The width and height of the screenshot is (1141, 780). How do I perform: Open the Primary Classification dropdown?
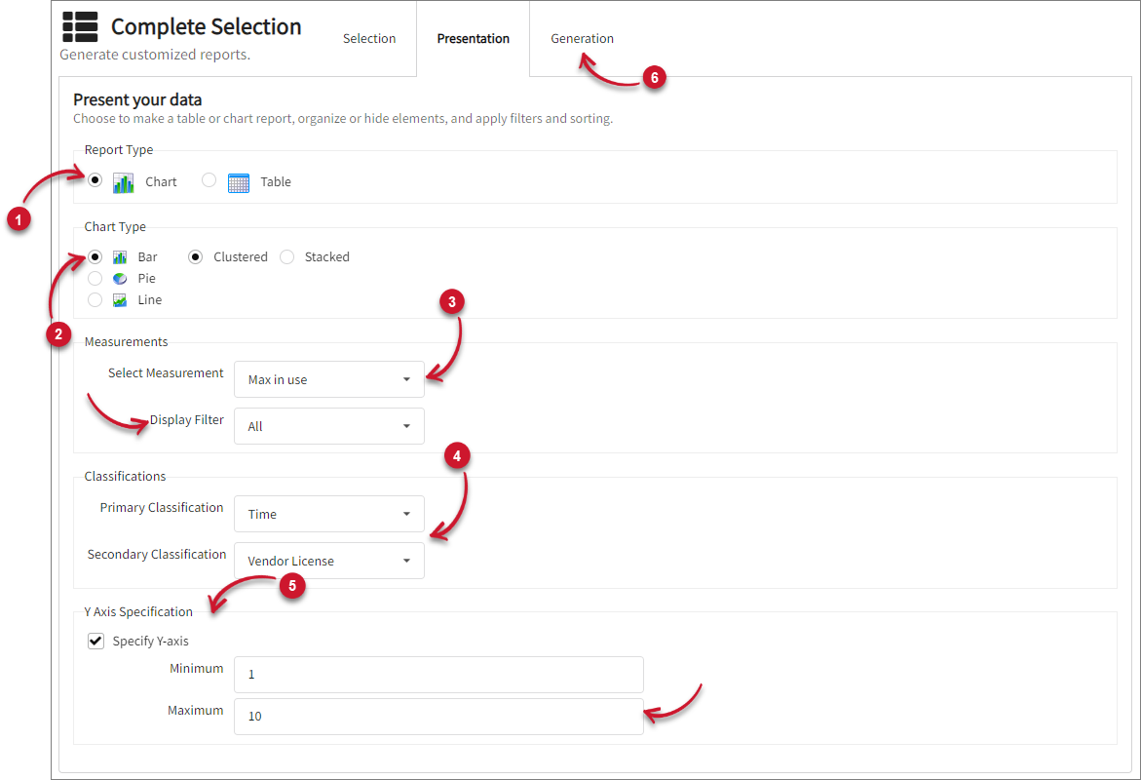pos(329,514)
